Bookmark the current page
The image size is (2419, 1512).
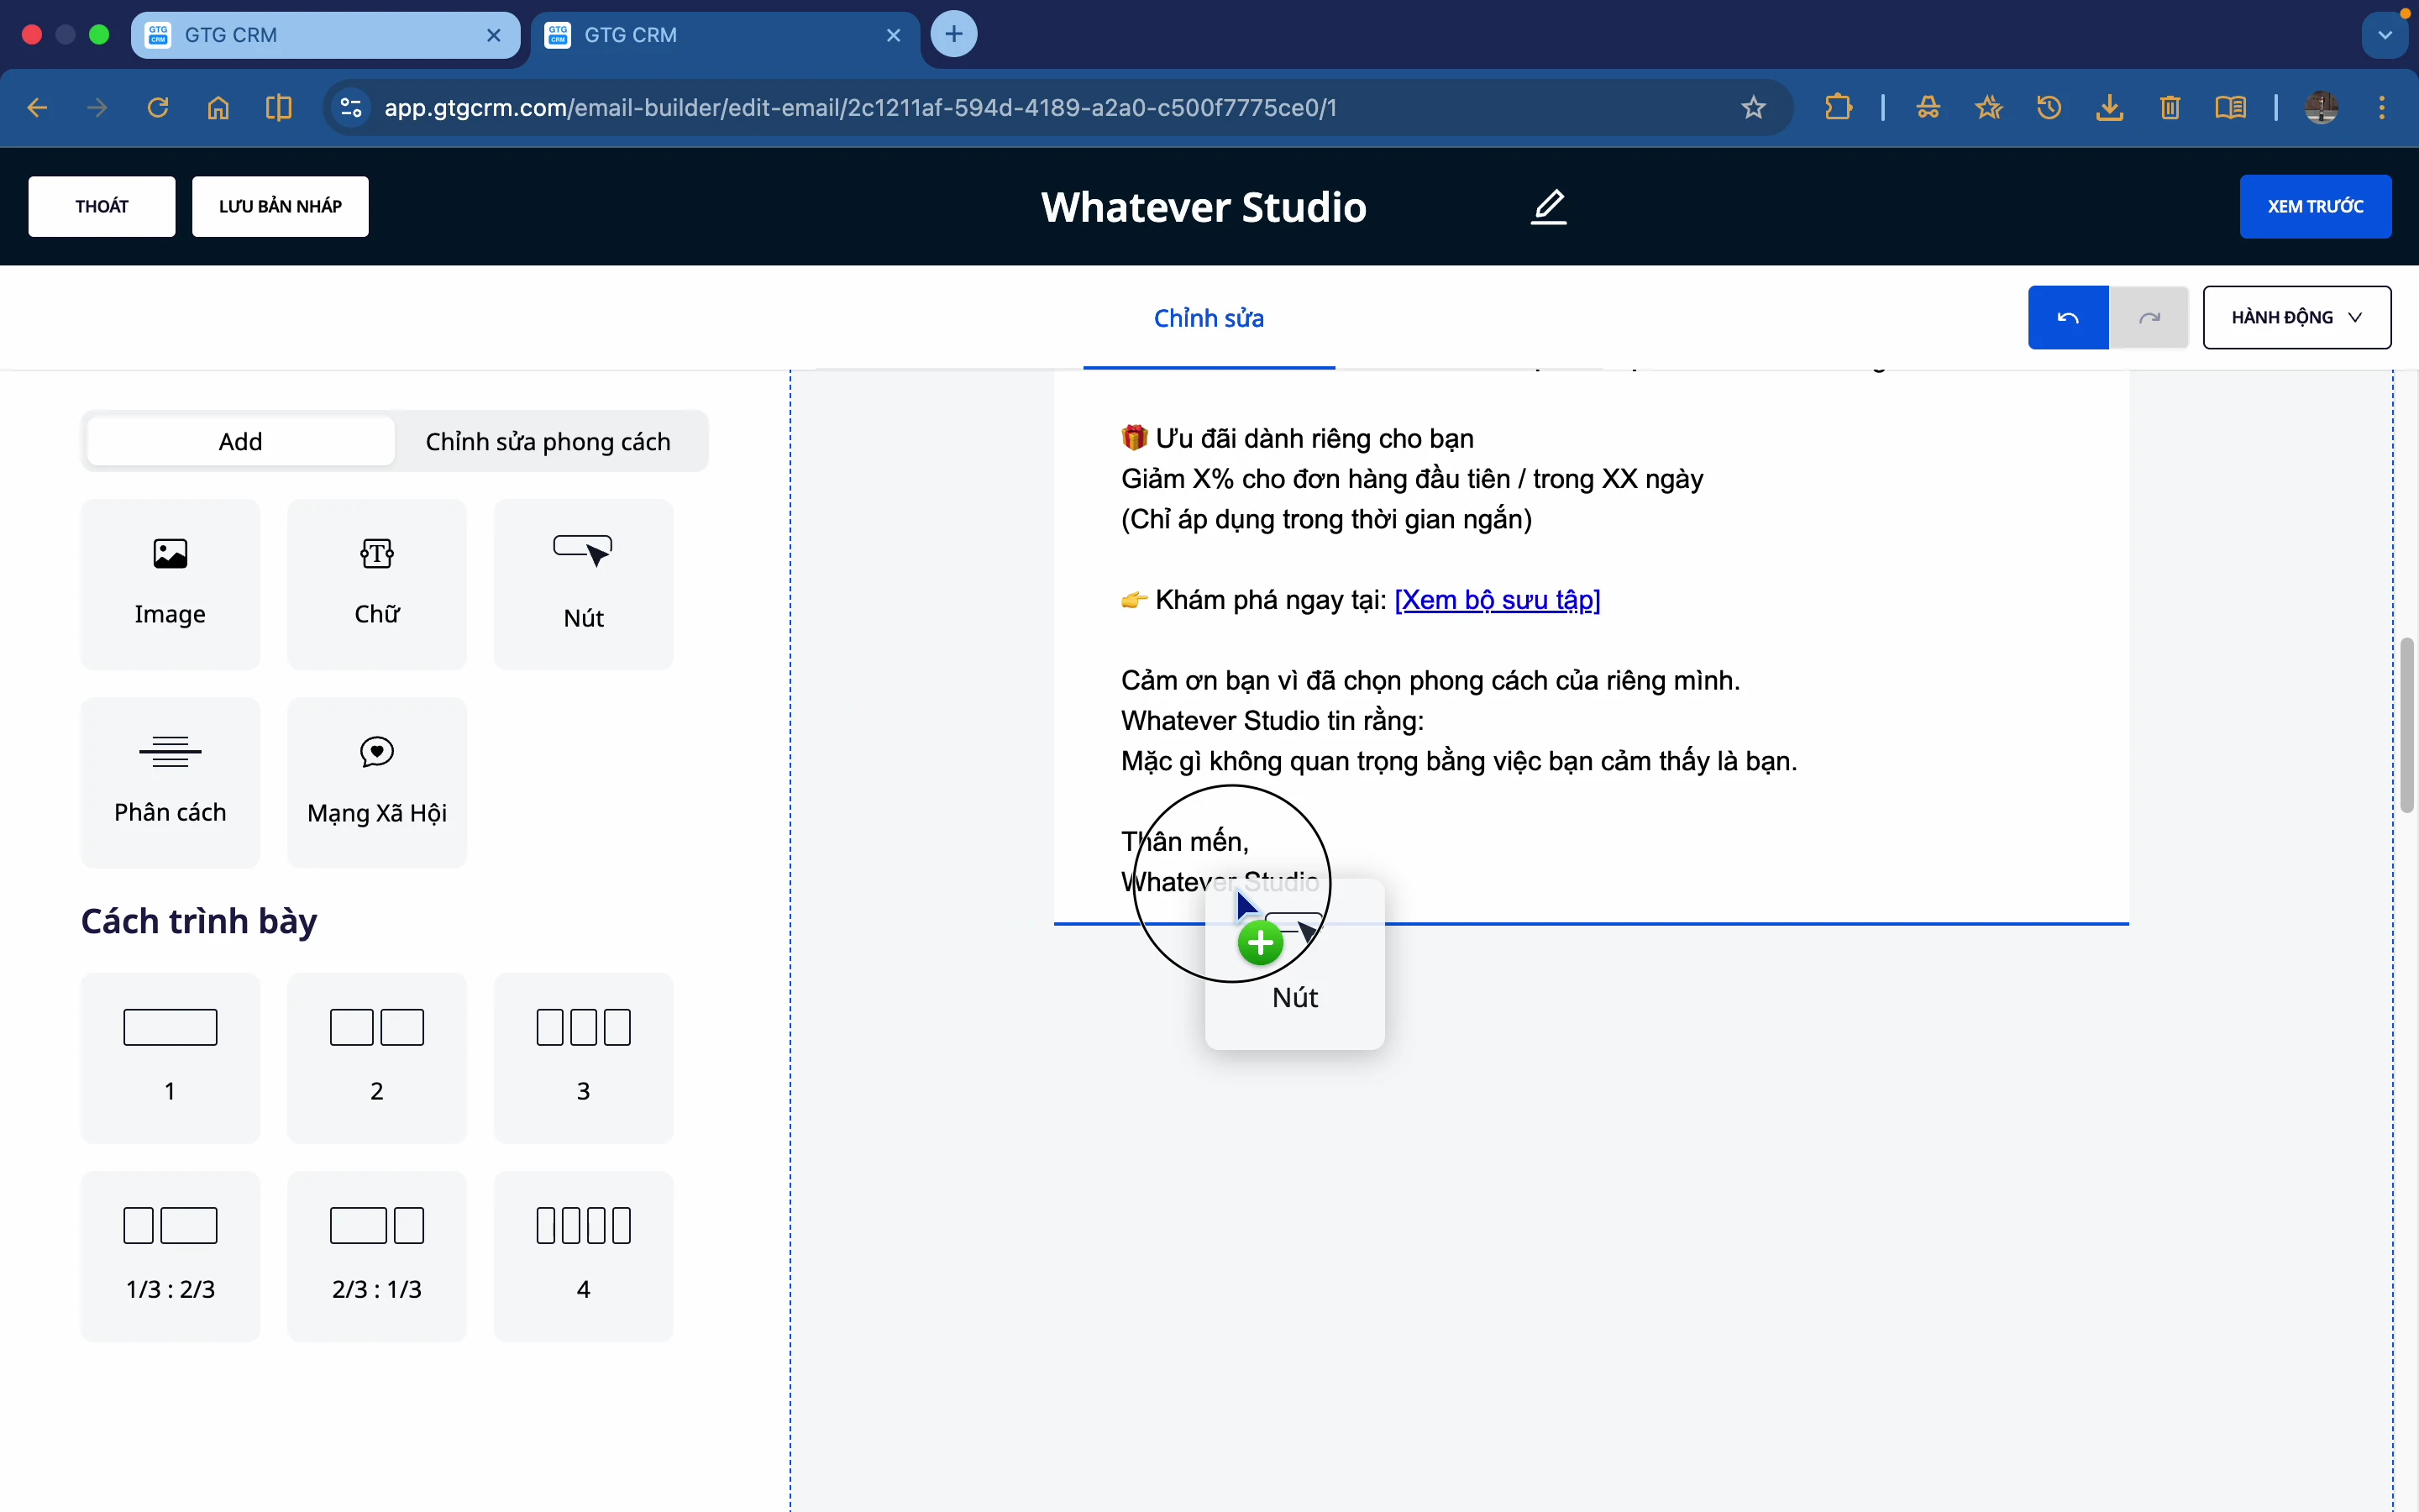pyautogui.click(x=1753, y=108)
